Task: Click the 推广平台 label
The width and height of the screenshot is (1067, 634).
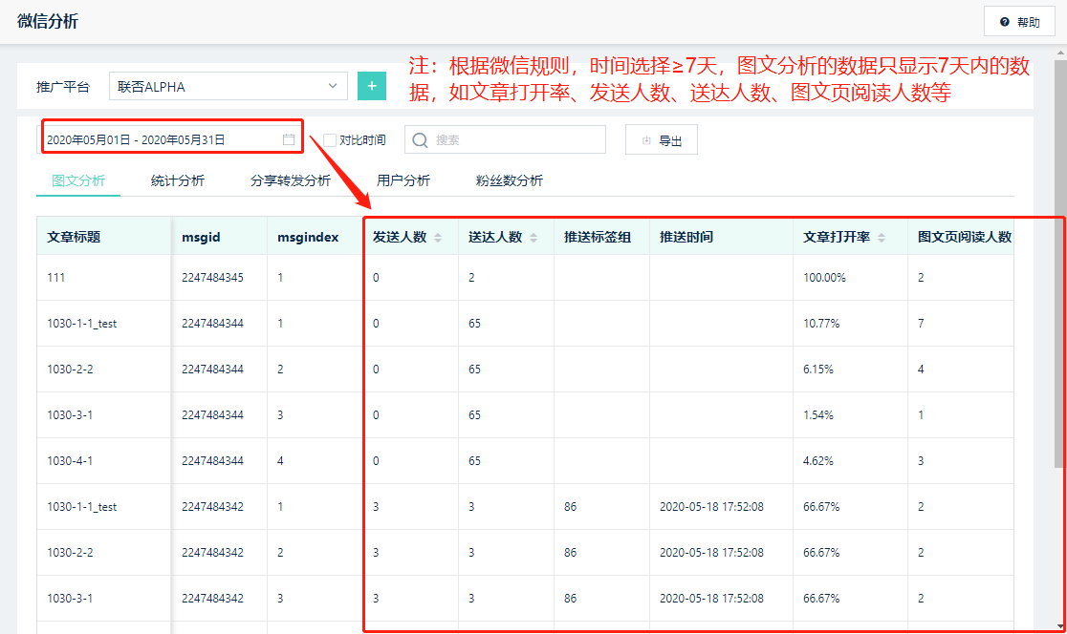Action: [x=62, y=87]
